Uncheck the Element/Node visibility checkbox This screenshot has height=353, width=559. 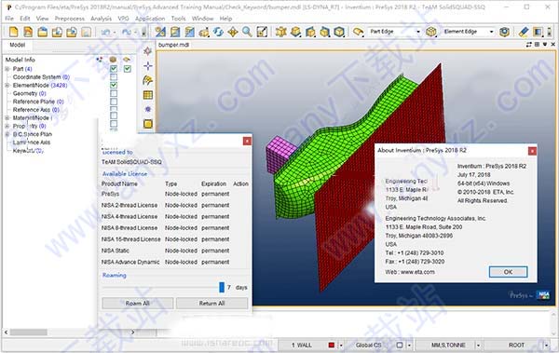[114, 85]
